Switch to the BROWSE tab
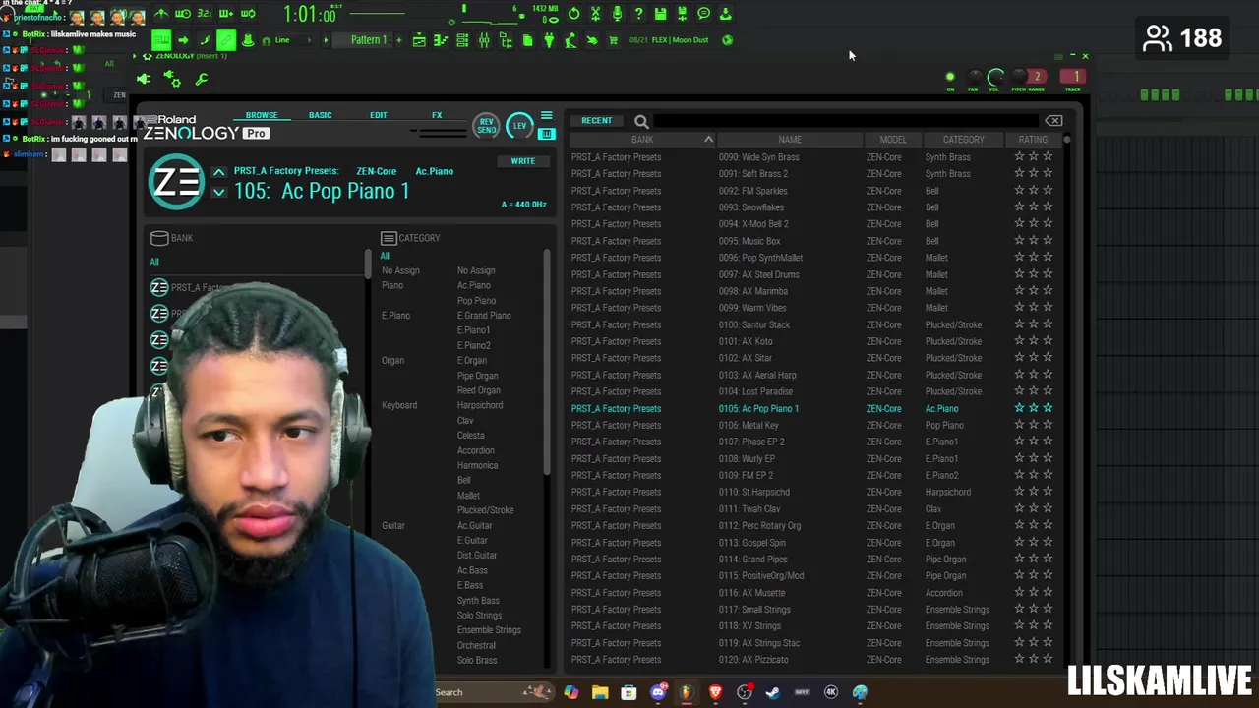 click(x=262, y=116)
